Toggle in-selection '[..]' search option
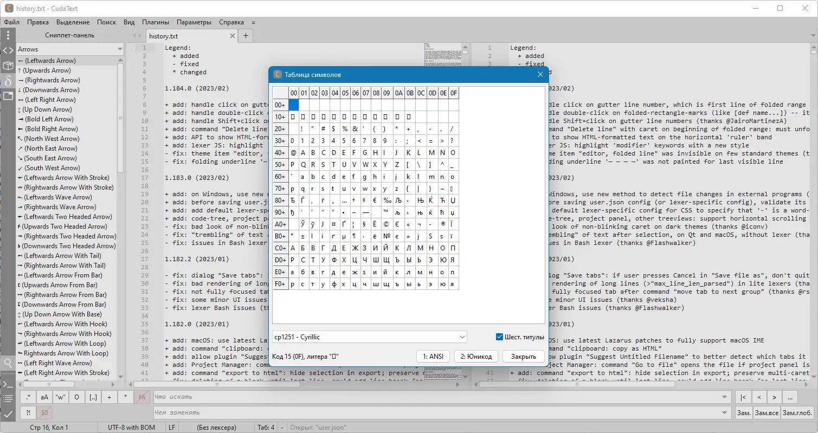Screen dimensions: 818x433 point(93,397)
